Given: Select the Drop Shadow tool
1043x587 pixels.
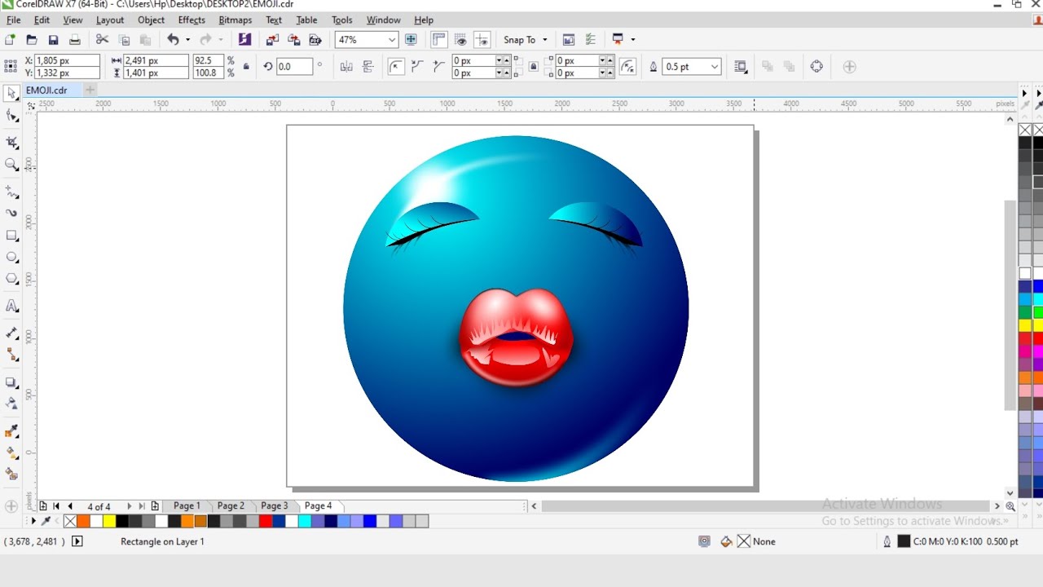Looking at the screenshot, I should pyautogui.click(x=11, y=382).
